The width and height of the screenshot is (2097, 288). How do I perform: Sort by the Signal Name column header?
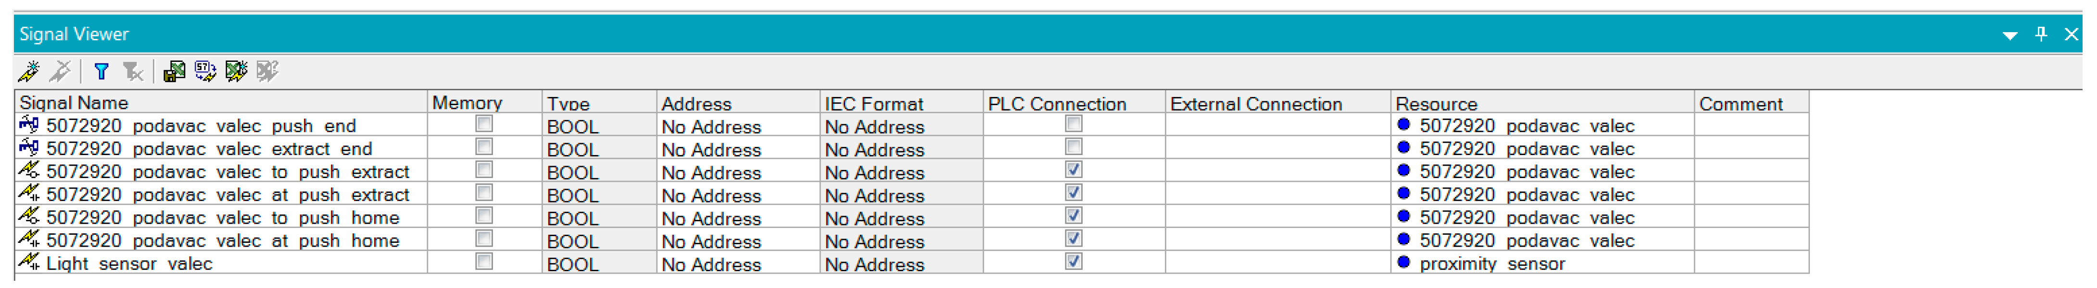(74, 103)
